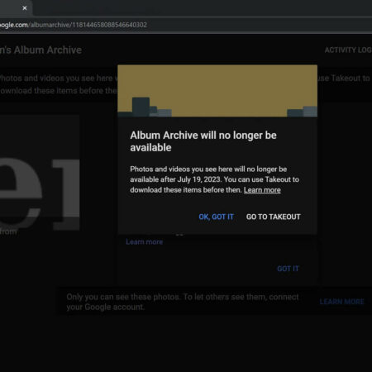The width and height of the screenshot is (372, 372).
Task: Click the dimmed GOT IT button
Action: pos(288,269)
